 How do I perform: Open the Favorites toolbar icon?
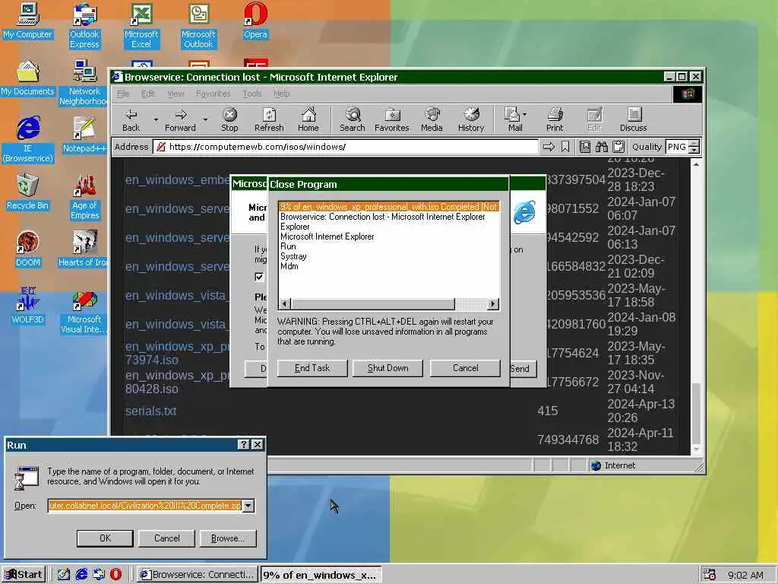(x=392, y=119)
